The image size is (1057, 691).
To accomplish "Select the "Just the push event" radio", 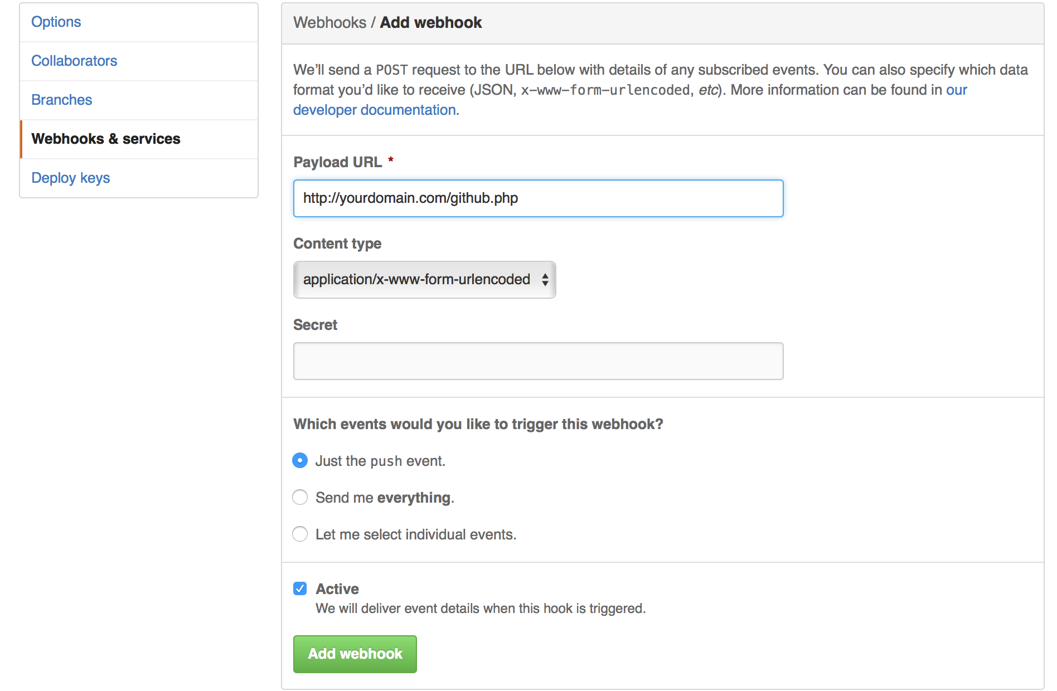I will click(x=300, y=461).
